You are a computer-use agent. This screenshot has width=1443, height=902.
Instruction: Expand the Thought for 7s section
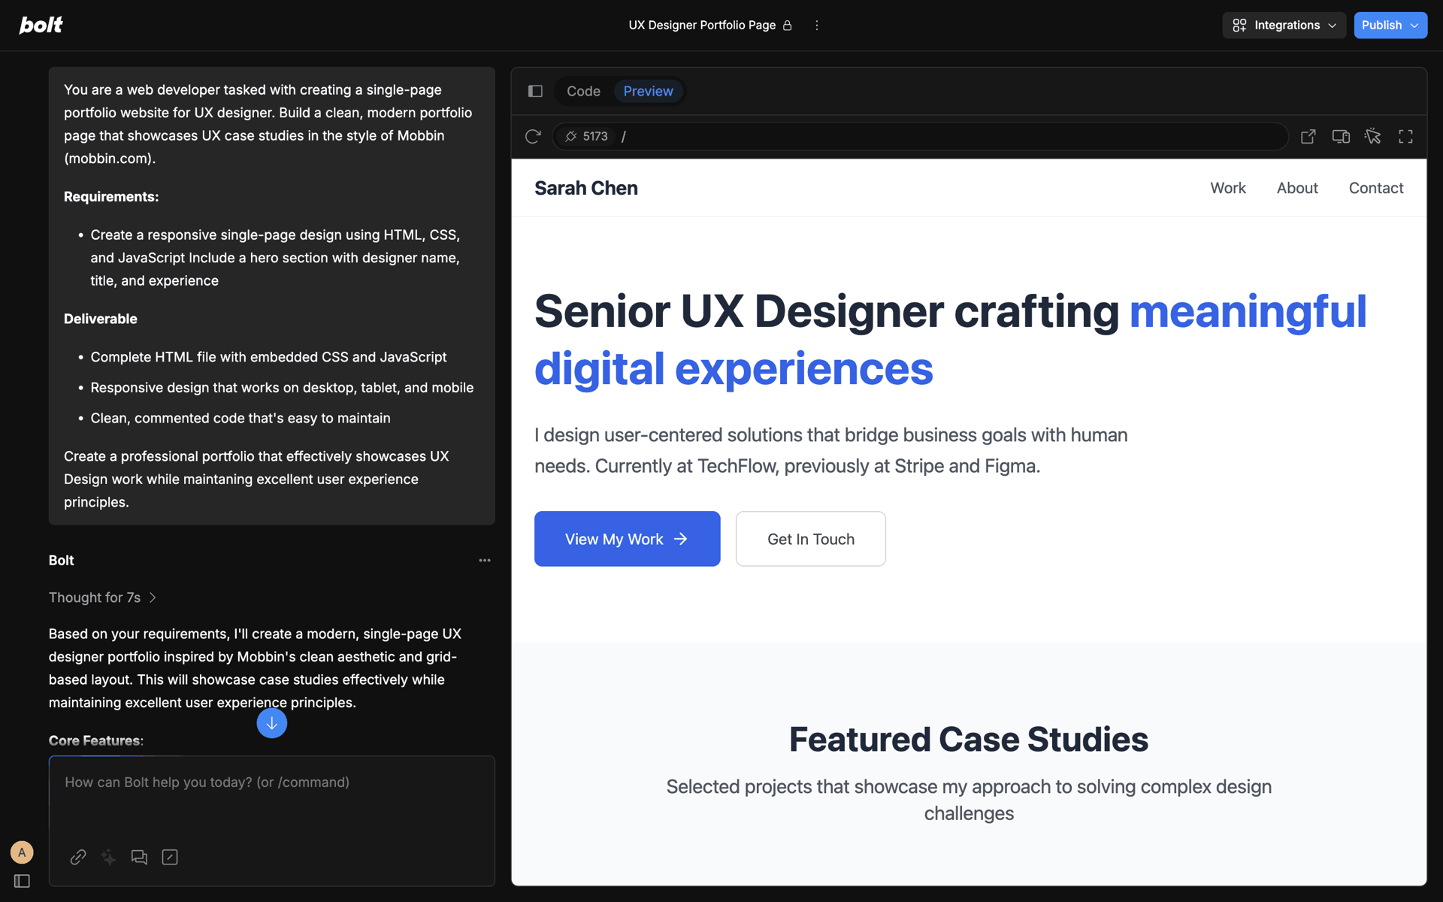(103, 598)
